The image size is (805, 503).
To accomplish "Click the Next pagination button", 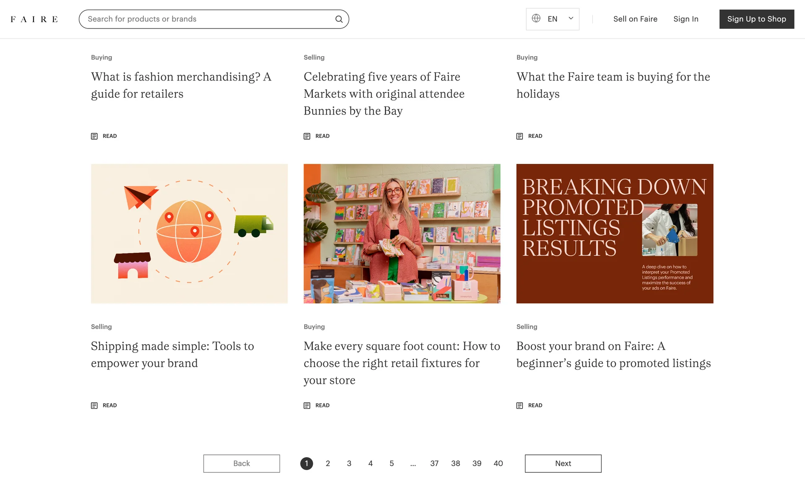I will click(x=563, y=464).
